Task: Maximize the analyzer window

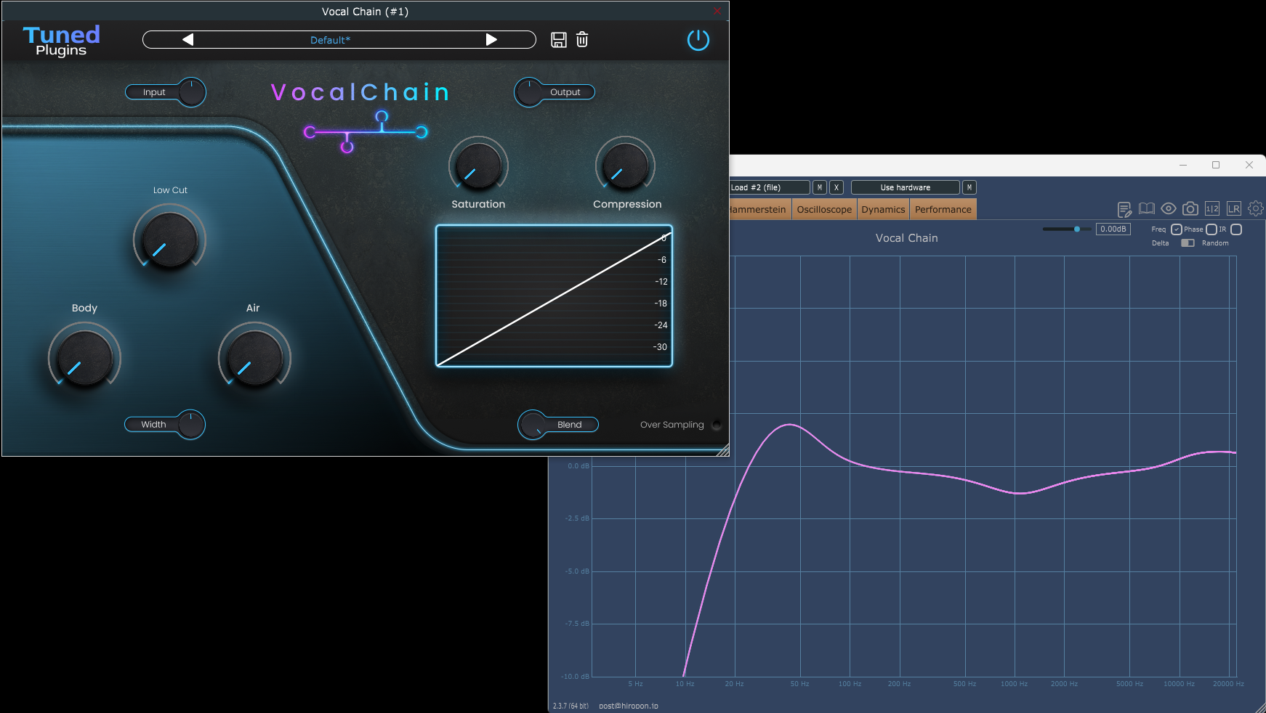Action: pos(1216,165)
